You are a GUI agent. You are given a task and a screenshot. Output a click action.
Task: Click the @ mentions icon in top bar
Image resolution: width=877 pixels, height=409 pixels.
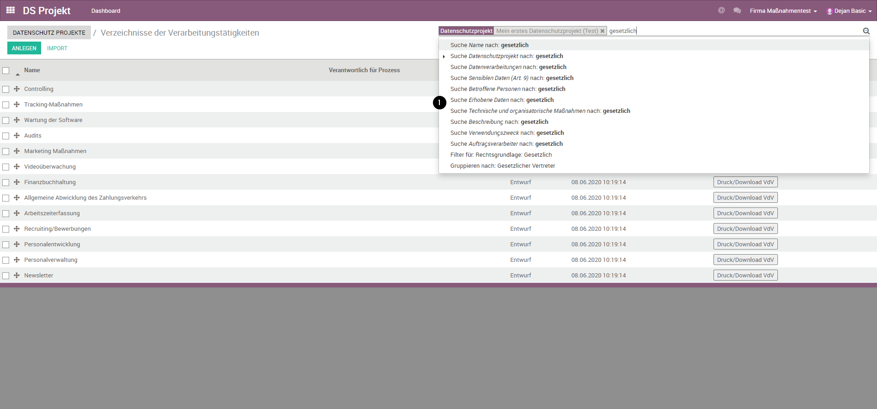coord(721,11)
